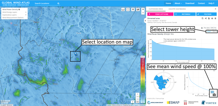Screen dimensions: 218x106
Task: Open the Terms of Use link
Action: (x=160, y=99)
